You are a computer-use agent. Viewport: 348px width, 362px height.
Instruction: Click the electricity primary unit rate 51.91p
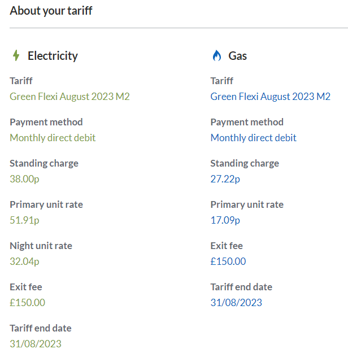tap(24, 220)
